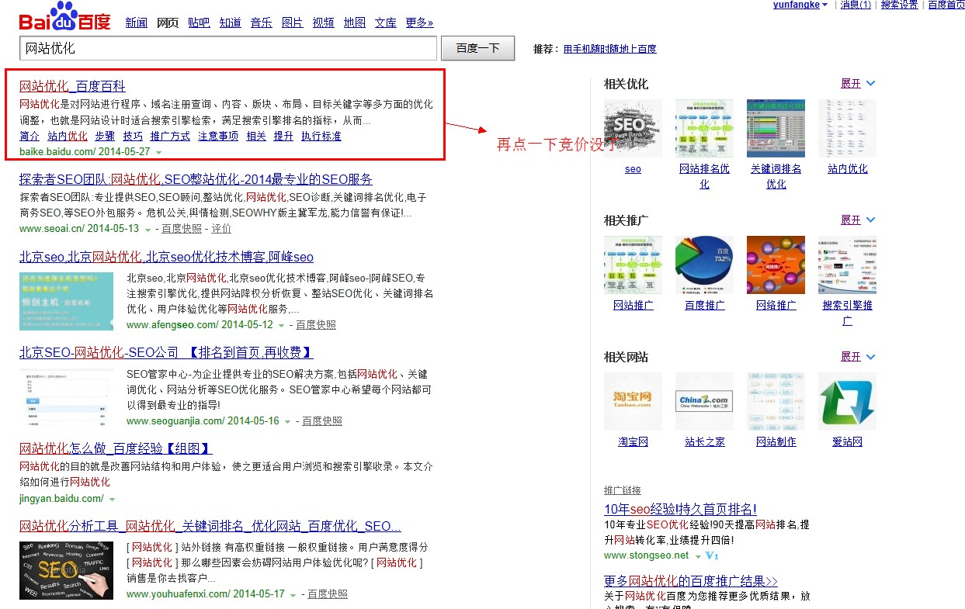Screen dimensions: 965x609
Task: Open the SEO word cloud image
Action: coord(633,128)
